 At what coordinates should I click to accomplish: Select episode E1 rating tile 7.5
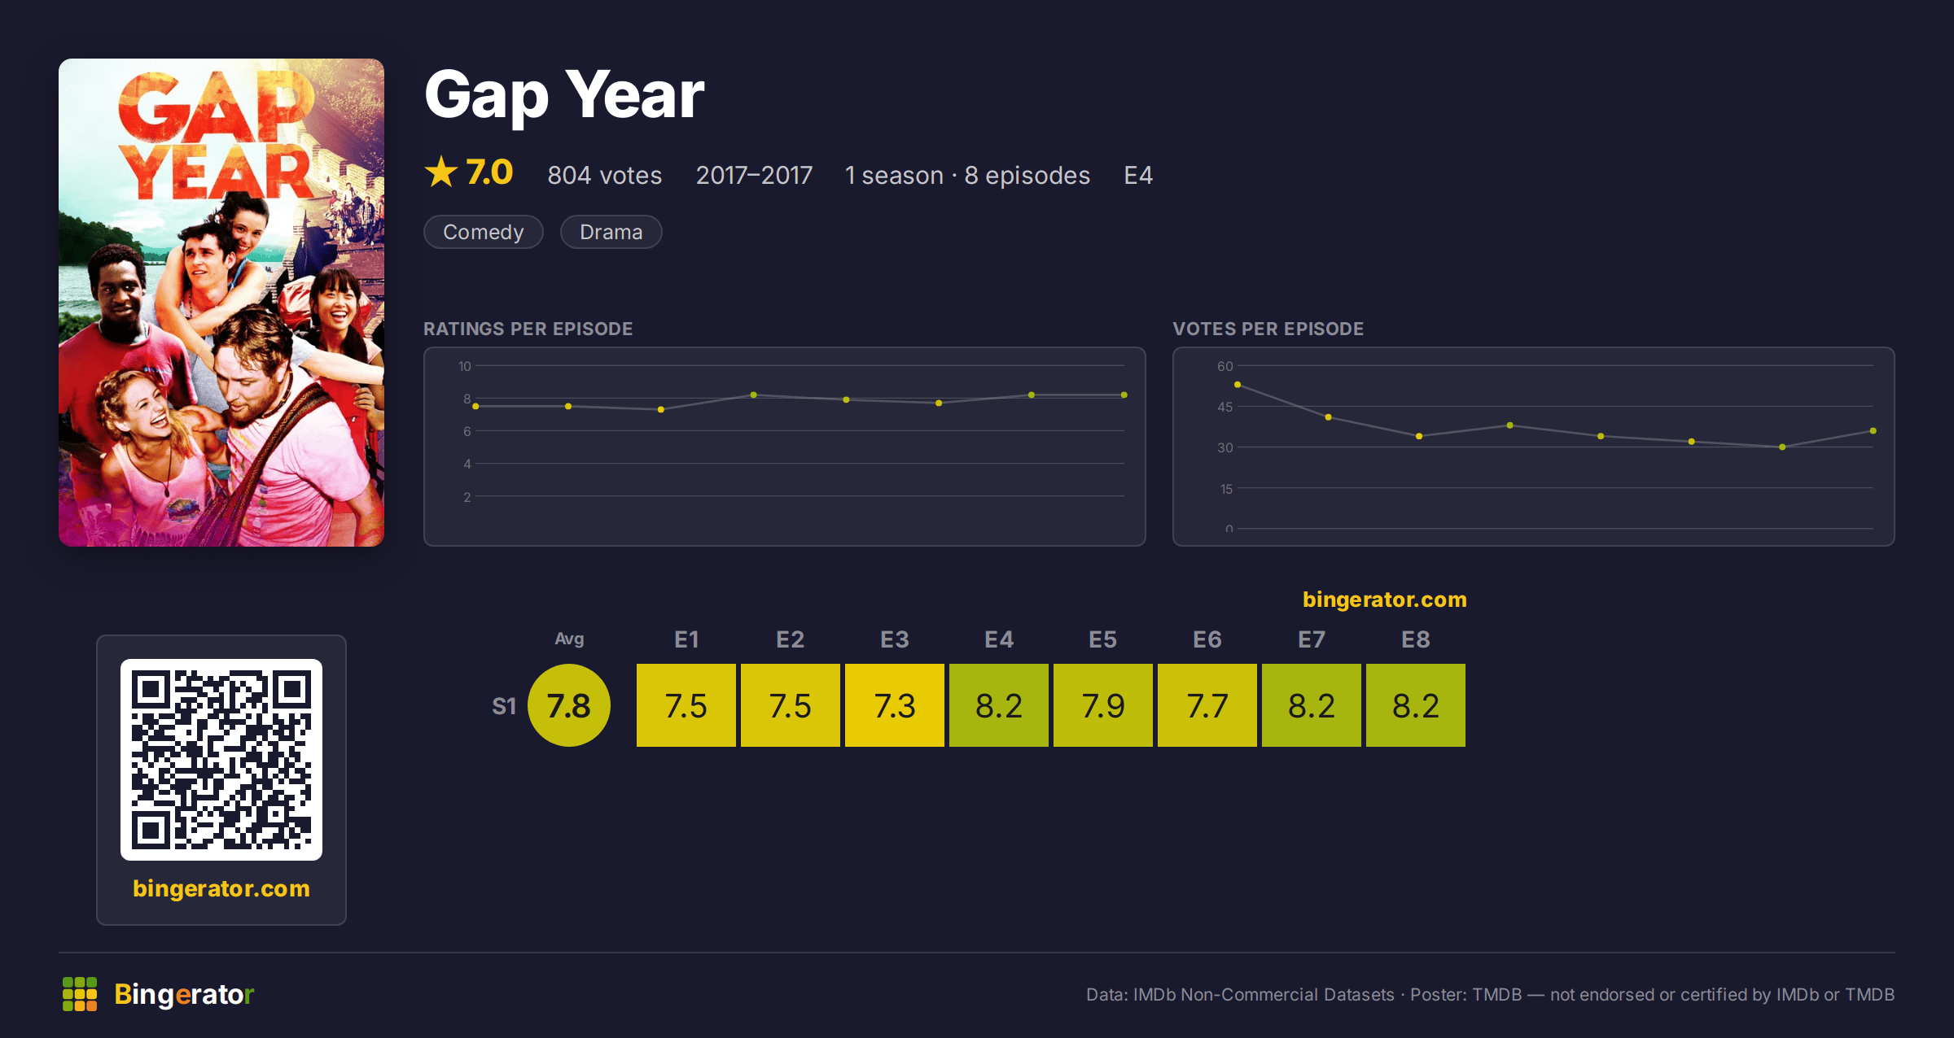click(686, 705)
